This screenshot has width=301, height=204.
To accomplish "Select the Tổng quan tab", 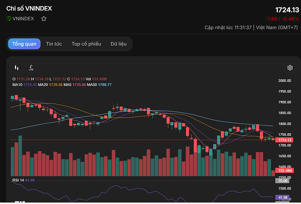I will pos(24,44).
